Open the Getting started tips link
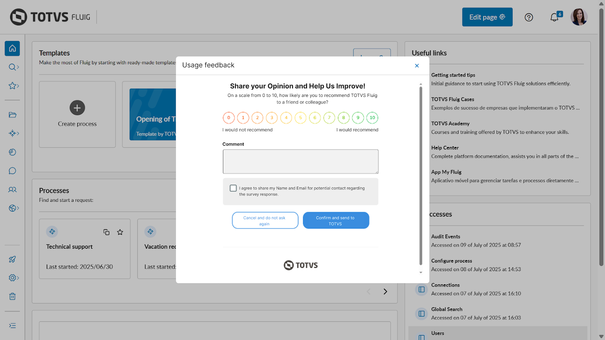 click(x=453, y=75)
